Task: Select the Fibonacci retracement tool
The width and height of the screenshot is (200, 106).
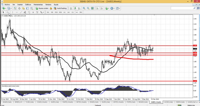Action: tap(29, 12)
